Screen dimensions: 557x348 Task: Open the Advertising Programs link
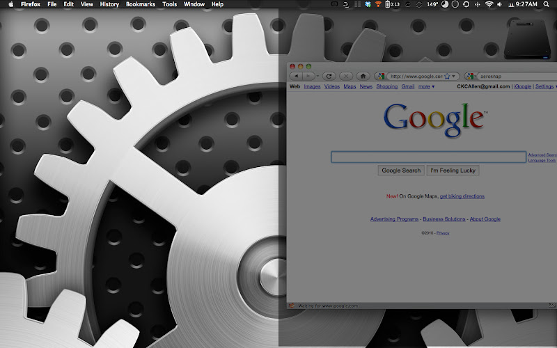click(394, 219)
